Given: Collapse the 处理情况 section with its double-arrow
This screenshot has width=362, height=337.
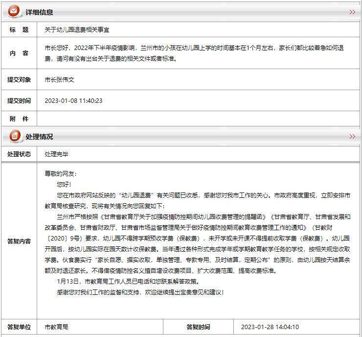Looking at the screenshot, I should [x=352, y=136].
